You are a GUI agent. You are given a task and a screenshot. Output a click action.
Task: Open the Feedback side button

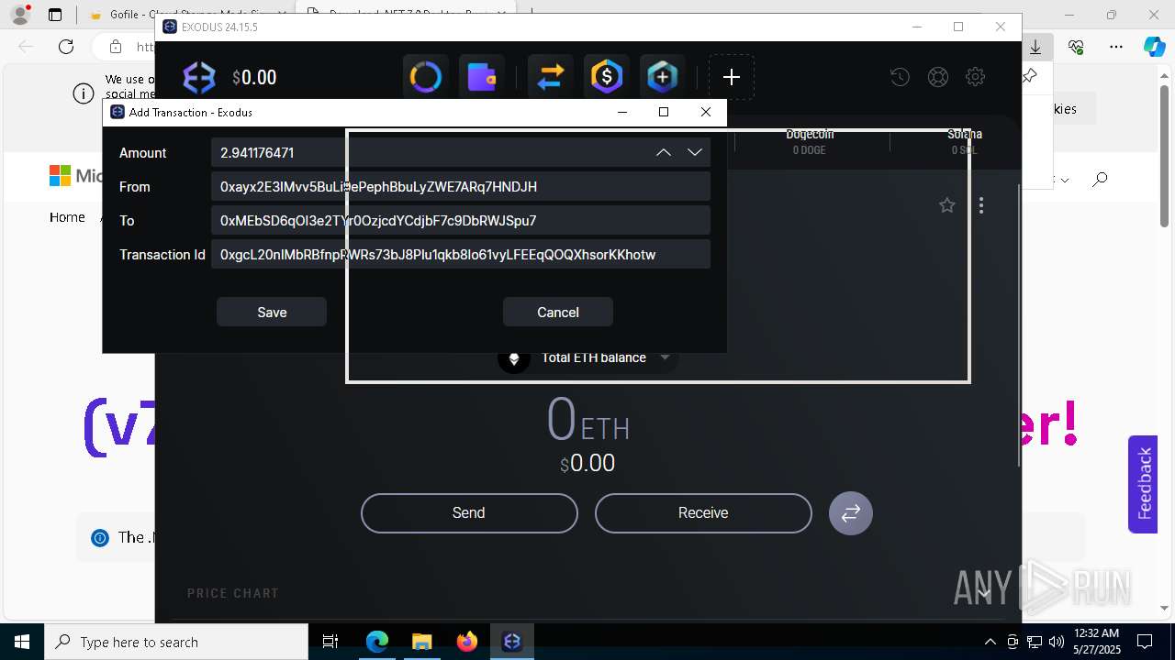(1143, 484)
